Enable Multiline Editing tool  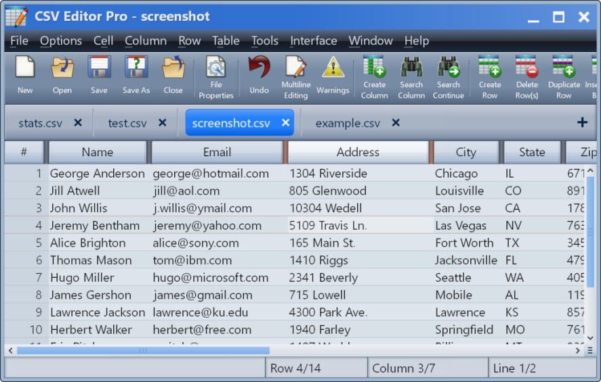[x=296, y=78]
